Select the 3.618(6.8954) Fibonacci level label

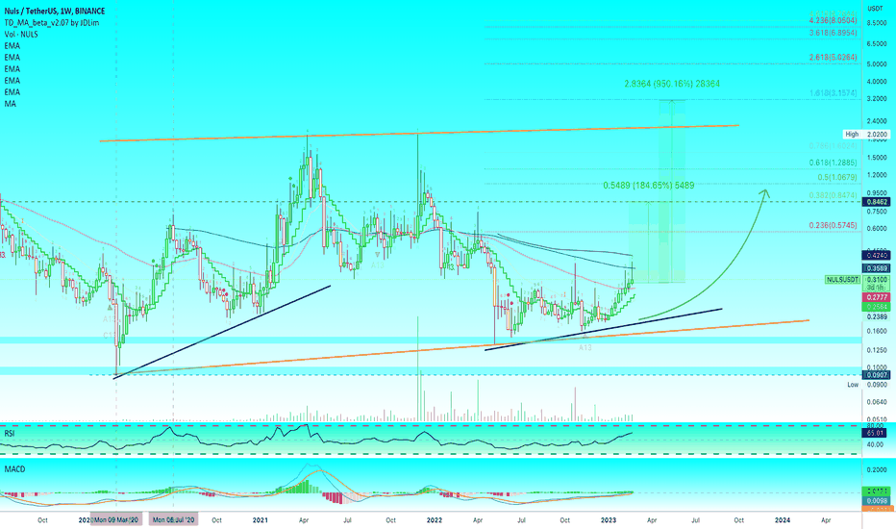(x=833, y=33)
